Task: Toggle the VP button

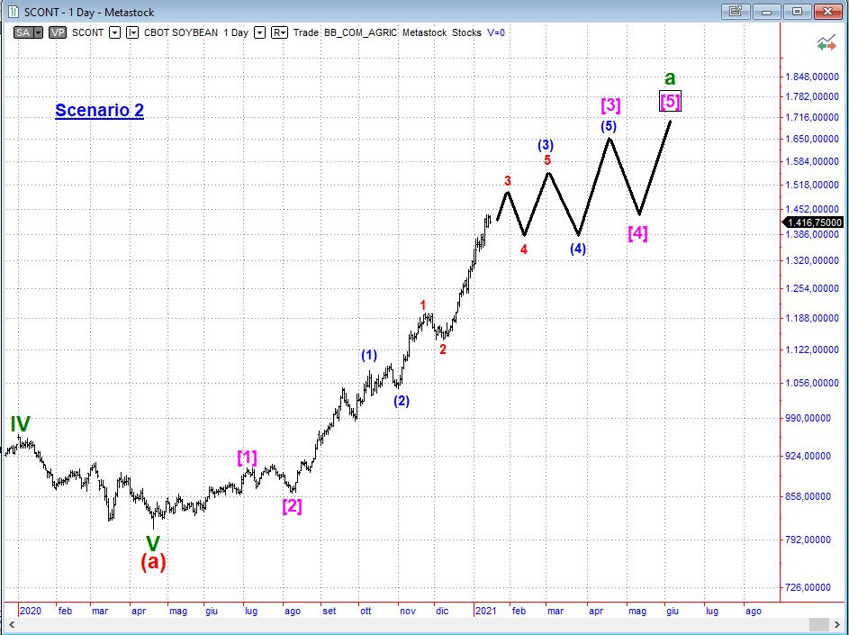Action: [57, 32]
